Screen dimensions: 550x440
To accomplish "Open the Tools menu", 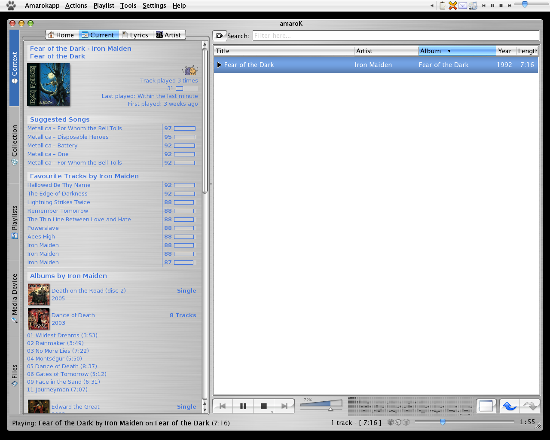I will tap(128, 6).
